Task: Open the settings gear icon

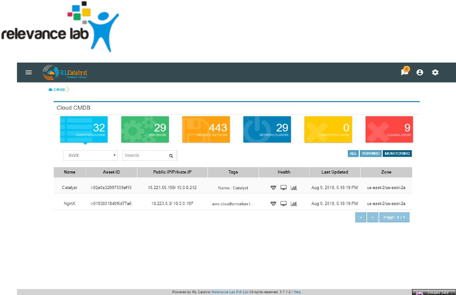Action: (435, 73)
